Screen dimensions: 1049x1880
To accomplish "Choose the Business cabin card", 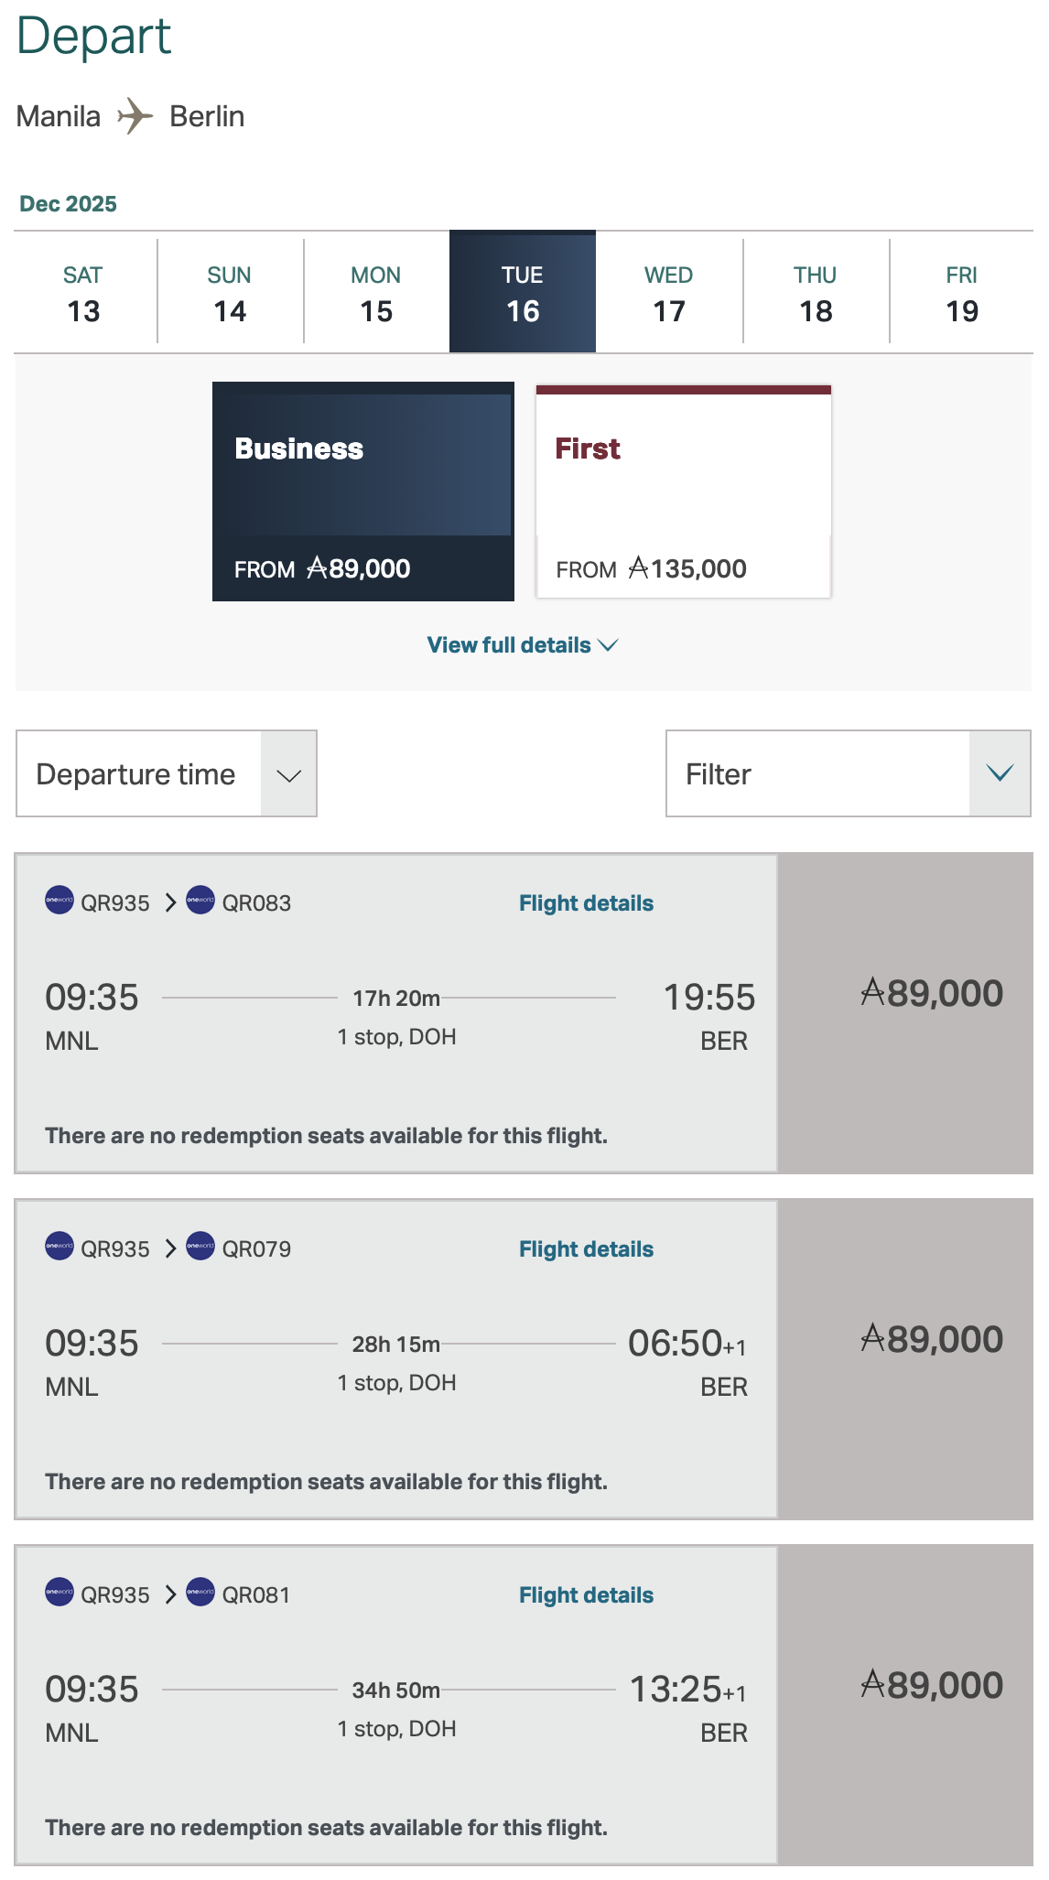I will click(x=363, y=492).
